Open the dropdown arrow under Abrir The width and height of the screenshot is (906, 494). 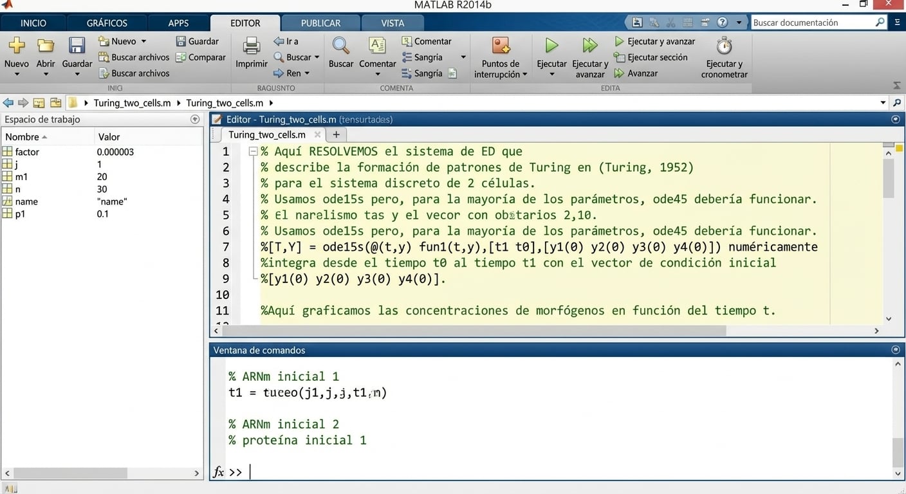(x=46, y=74)
